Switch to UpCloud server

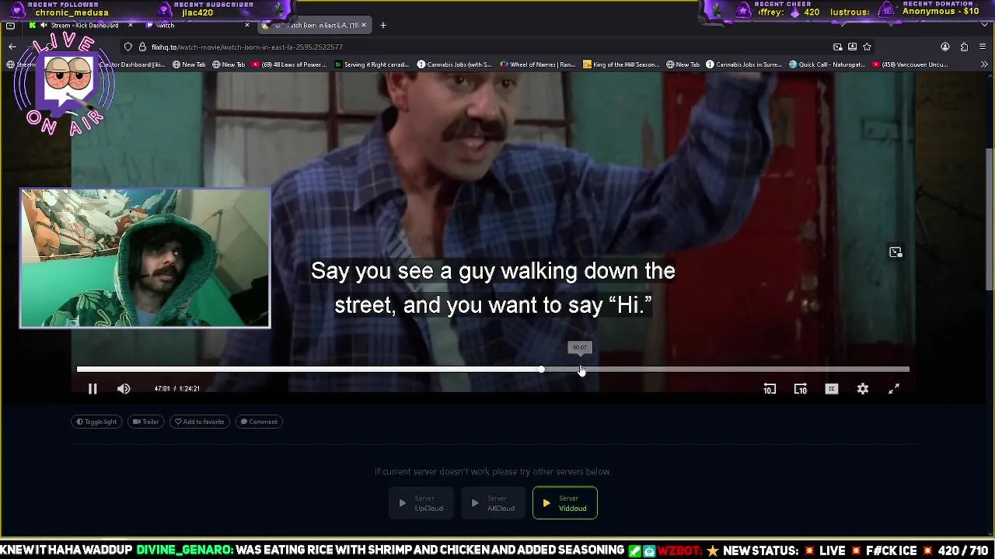pyautogui.click(x=422, y=503)
